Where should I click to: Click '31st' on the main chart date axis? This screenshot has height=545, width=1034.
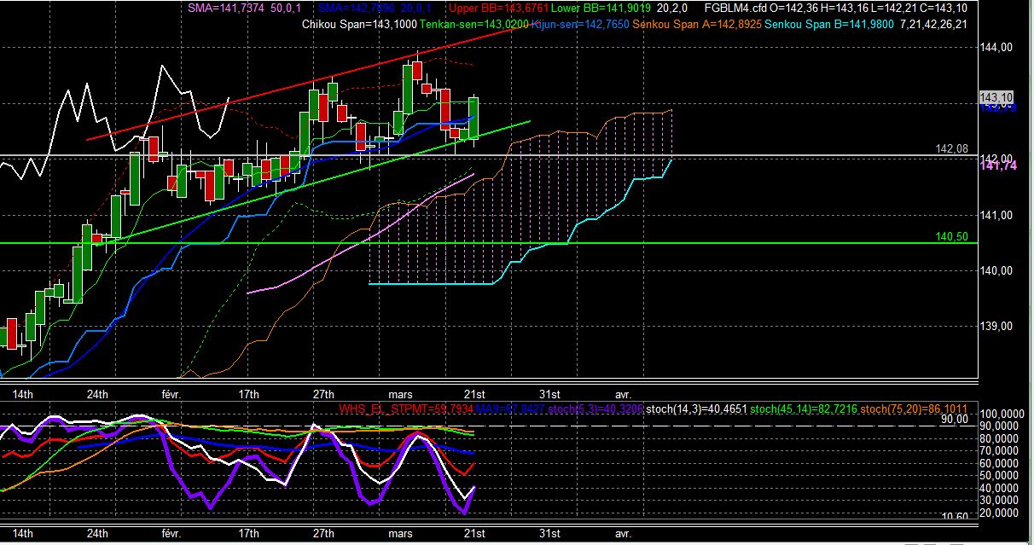point(549,394)
